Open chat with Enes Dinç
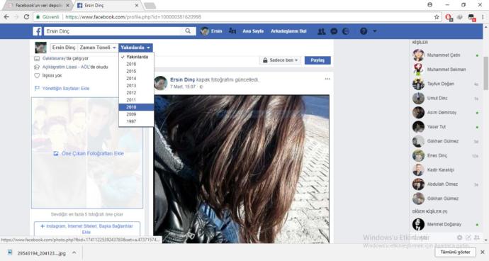Image resolution: width=489 pixels, height=261 pixels. (445, 155)
